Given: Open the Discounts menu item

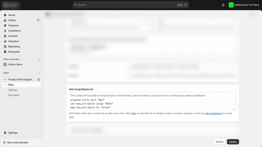Looking at the screenshot, I should [x=14, y=52].
